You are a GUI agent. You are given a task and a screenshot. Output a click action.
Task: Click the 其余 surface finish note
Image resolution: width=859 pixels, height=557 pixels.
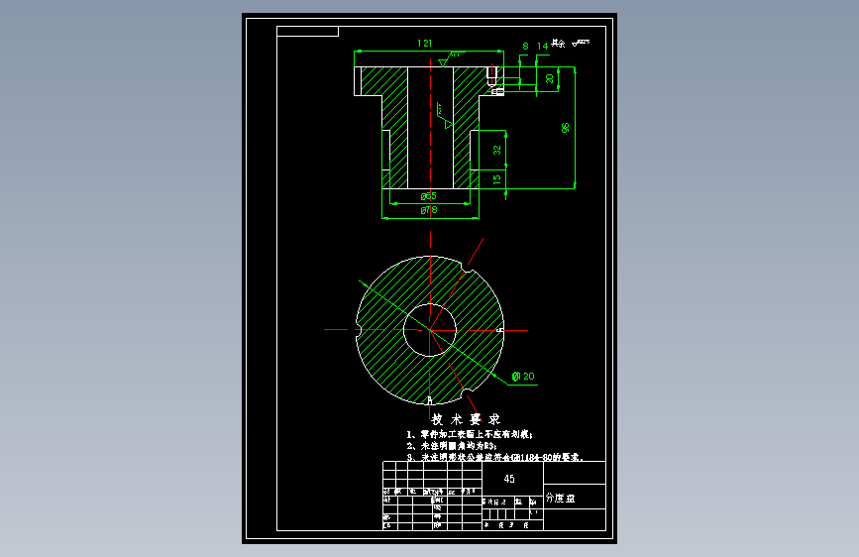click(558, 43)
